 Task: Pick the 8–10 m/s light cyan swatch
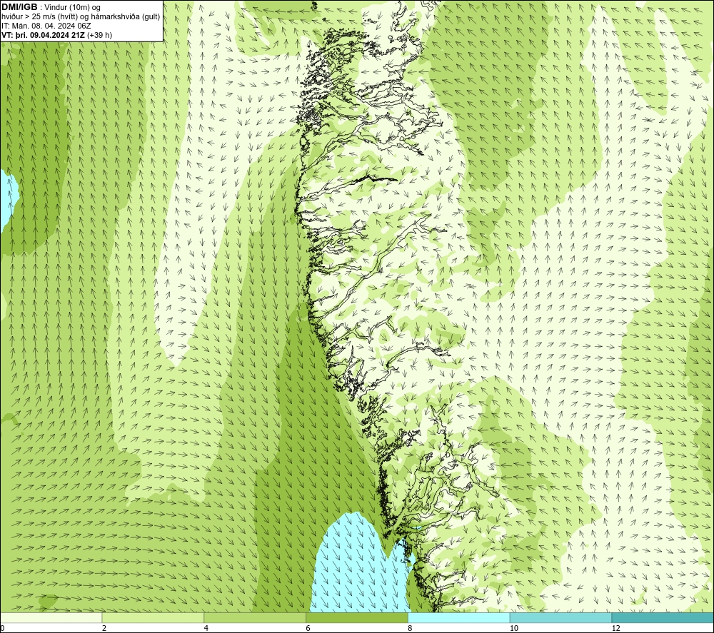459,617
